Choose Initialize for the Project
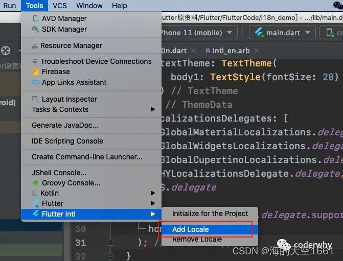 pos(210,213)
